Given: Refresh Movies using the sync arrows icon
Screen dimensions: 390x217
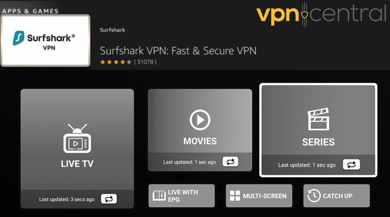Looking at the screenshot, I should click(231, 162).
